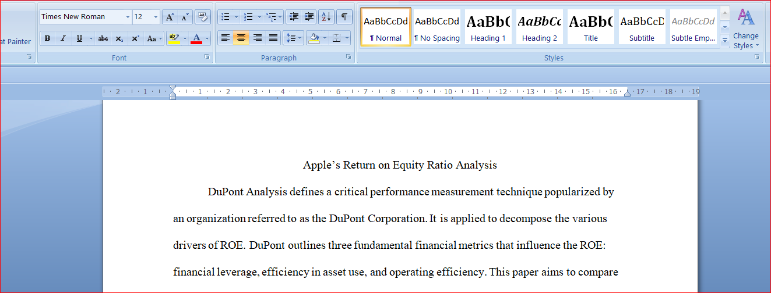Apply the No Spacing style
This screenshot has width=771, height=293.
(437, 27)
